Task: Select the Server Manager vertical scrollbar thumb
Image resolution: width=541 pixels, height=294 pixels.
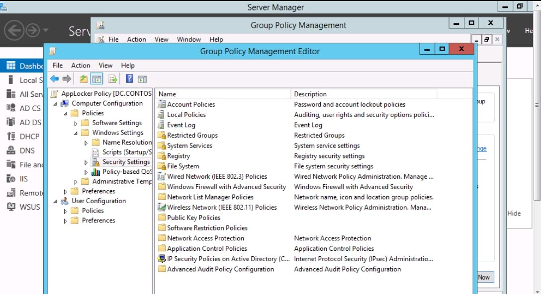Action: [537, 105]
